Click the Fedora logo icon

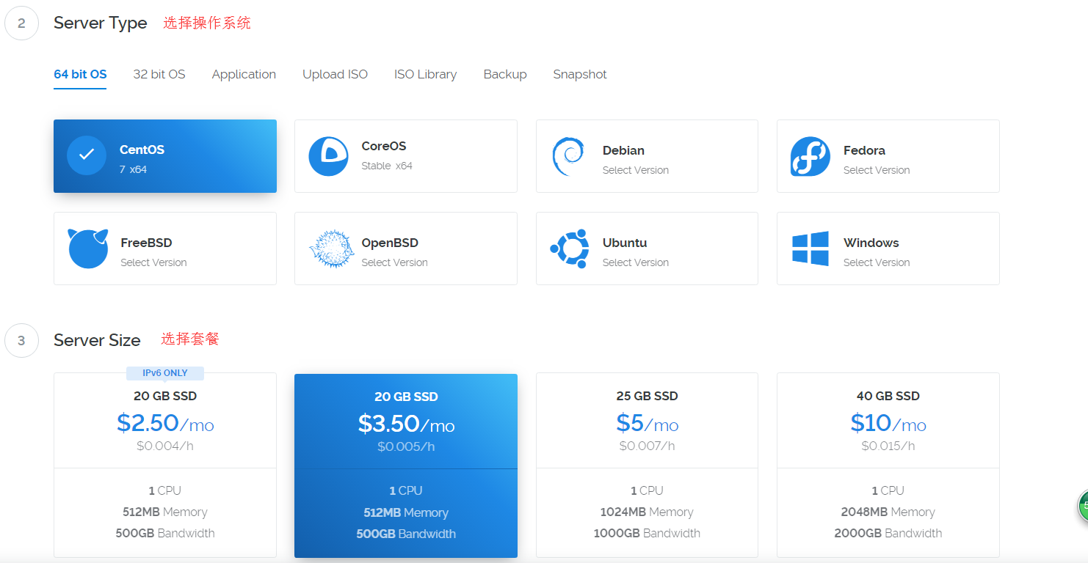[810, 156]
